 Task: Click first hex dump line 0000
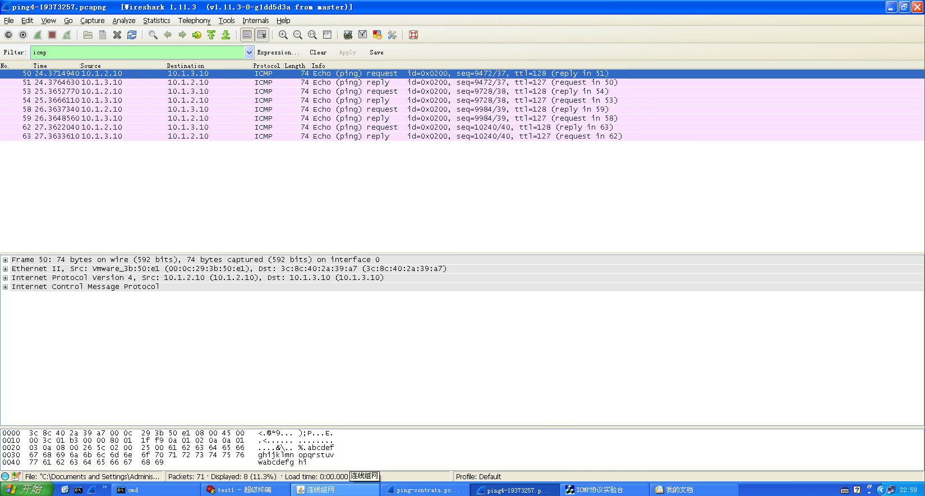(x=167, y=433)
